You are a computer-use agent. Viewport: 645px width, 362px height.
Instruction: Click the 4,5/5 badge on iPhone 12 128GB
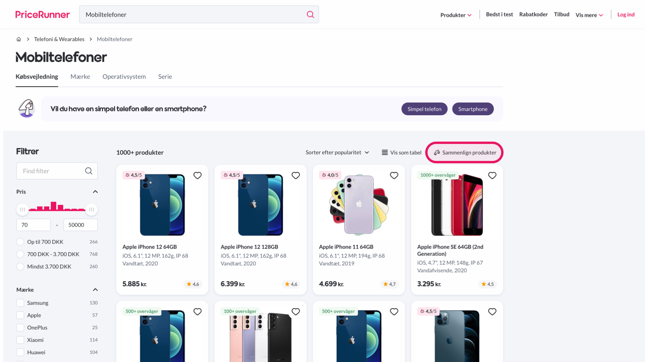tap(232, 175)
